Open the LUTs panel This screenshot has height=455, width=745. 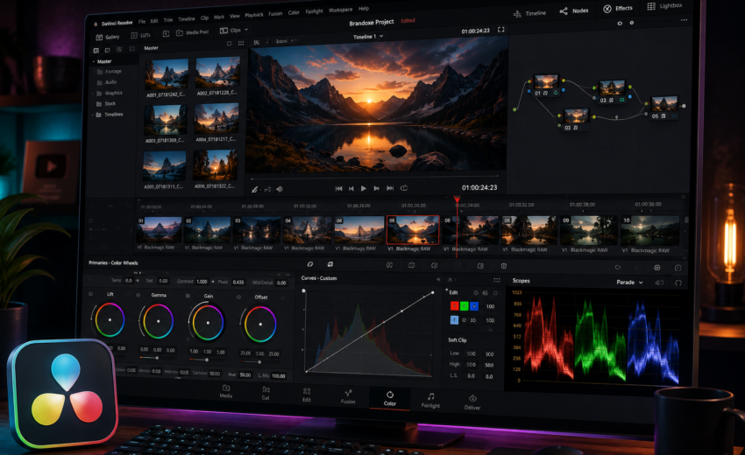click(141, 35)
